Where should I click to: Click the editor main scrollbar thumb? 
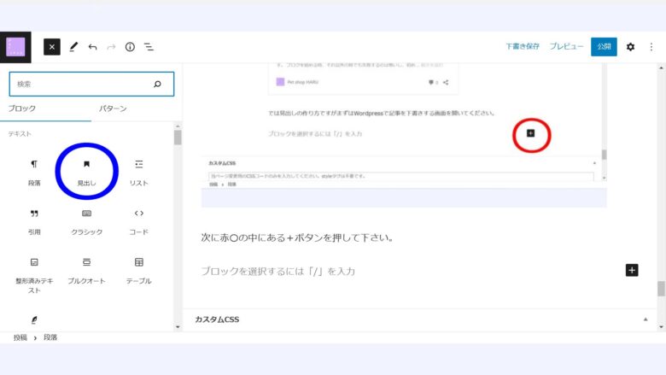[x=661, y=289]
